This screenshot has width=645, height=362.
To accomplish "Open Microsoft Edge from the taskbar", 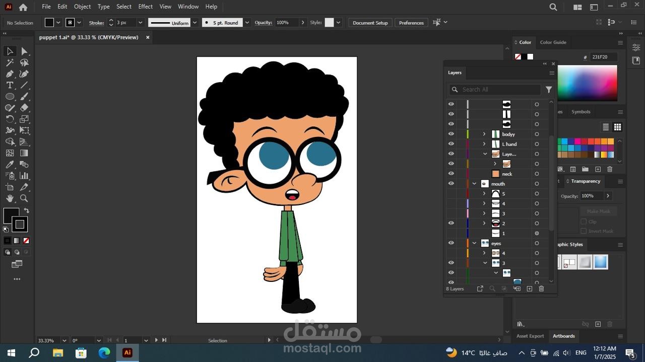I will pos(104,352).
